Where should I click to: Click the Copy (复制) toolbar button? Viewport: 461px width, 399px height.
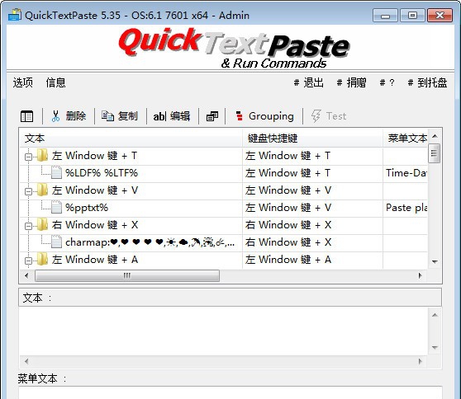[120, 116]
